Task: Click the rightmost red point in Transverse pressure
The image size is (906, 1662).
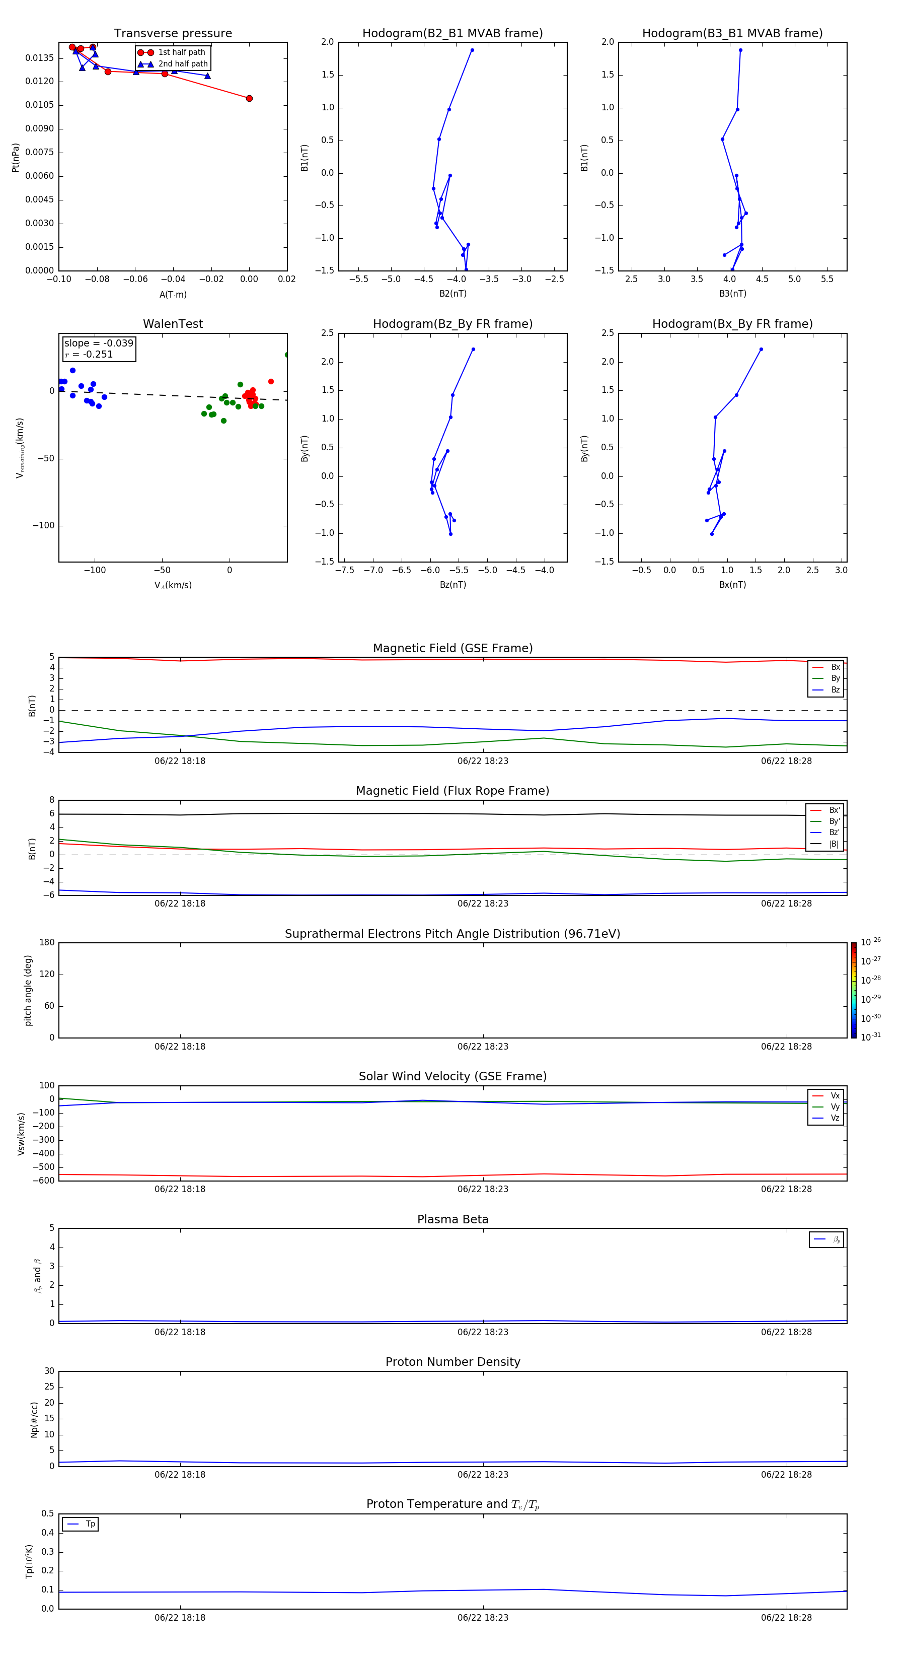Action: 249,99
